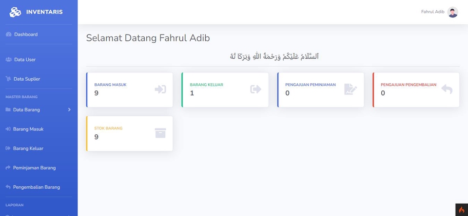Open Peminjaman Barang page

coord(34,168)
